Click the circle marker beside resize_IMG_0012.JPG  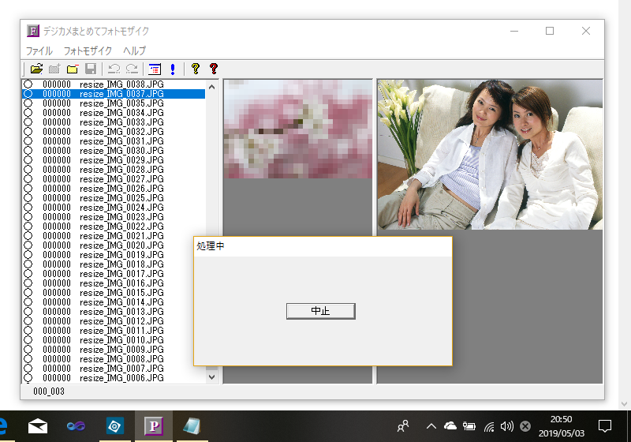point(28,321)
